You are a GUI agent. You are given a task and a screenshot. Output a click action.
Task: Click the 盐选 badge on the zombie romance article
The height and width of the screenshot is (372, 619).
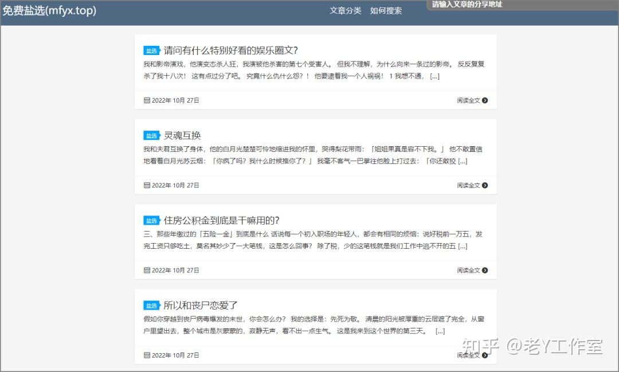pos(151,306)
